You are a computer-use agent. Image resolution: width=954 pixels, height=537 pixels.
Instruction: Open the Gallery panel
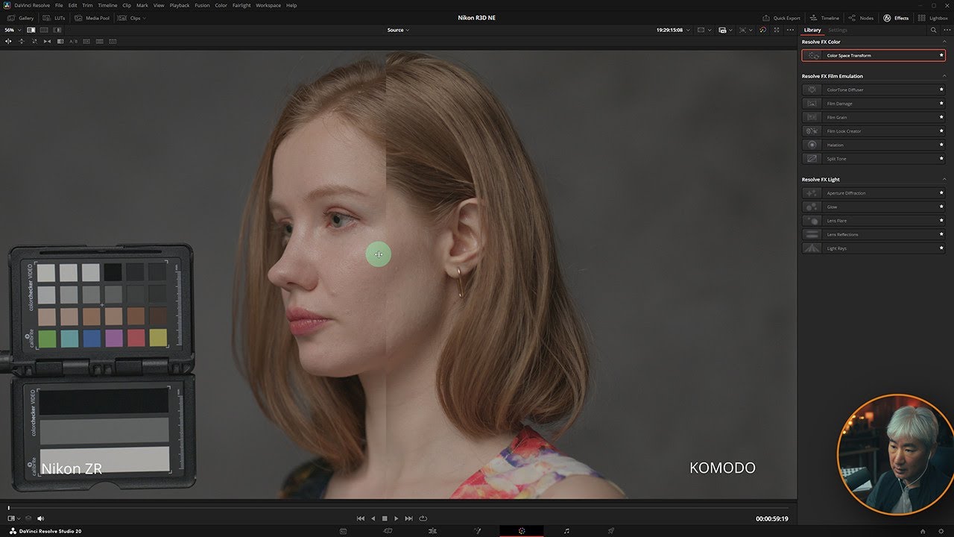click(x=21, y=18)
